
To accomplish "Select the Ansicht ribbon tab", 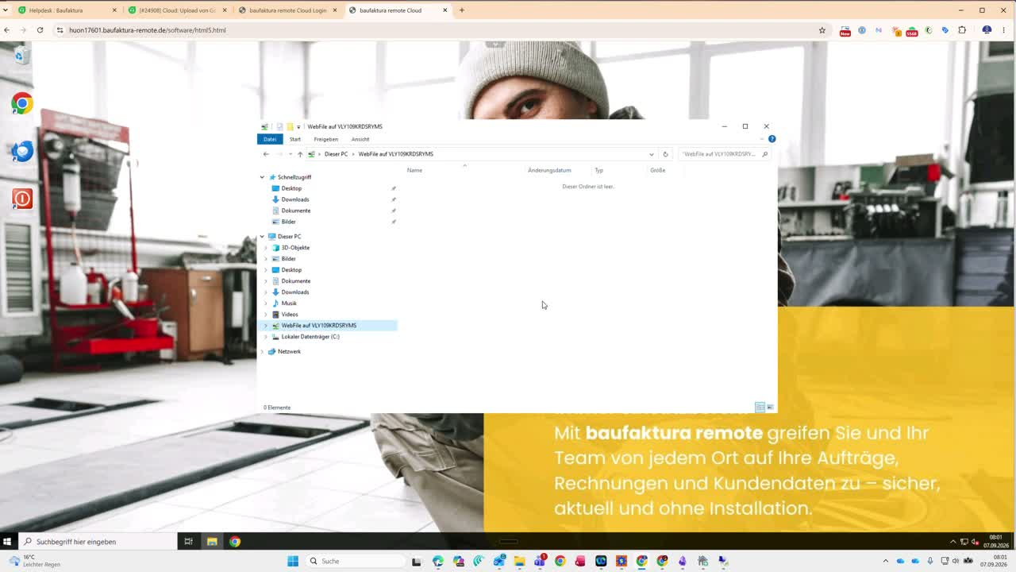I will (360, 139).
